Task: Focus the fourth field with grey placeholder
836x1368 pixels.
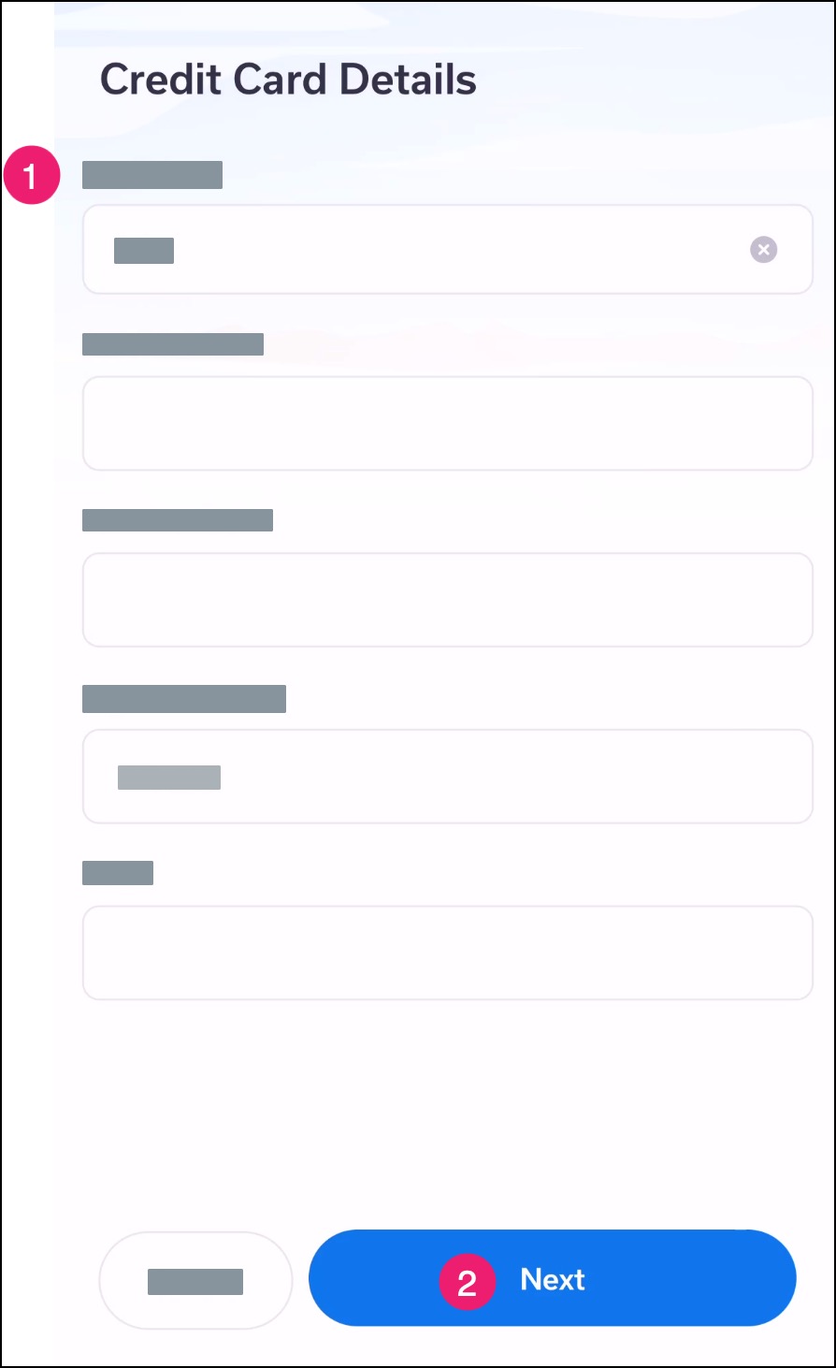Action: 448,777
